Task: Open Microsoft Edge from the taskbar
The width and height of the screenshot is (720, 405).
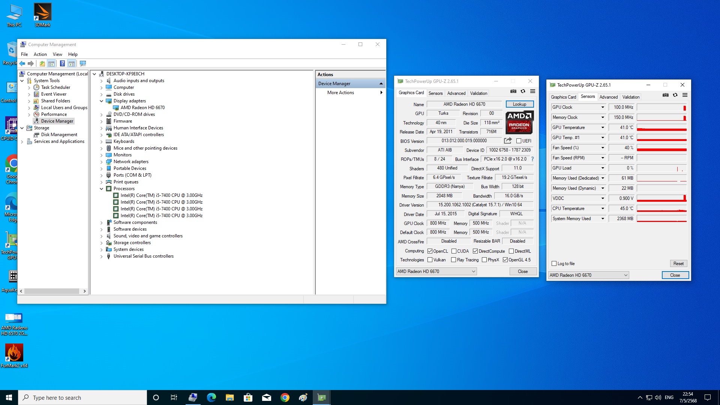Action: 211,397
